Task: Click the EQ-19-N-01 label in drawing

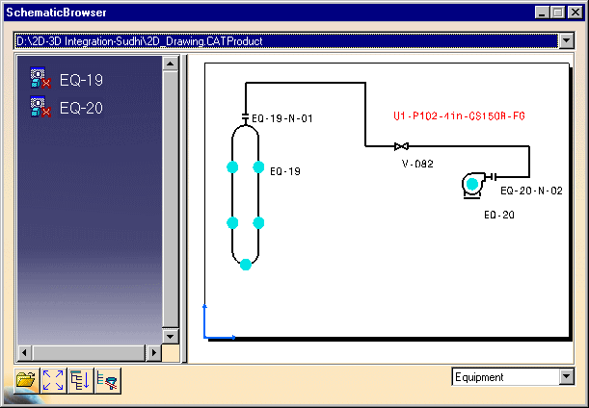Action: 282,119
